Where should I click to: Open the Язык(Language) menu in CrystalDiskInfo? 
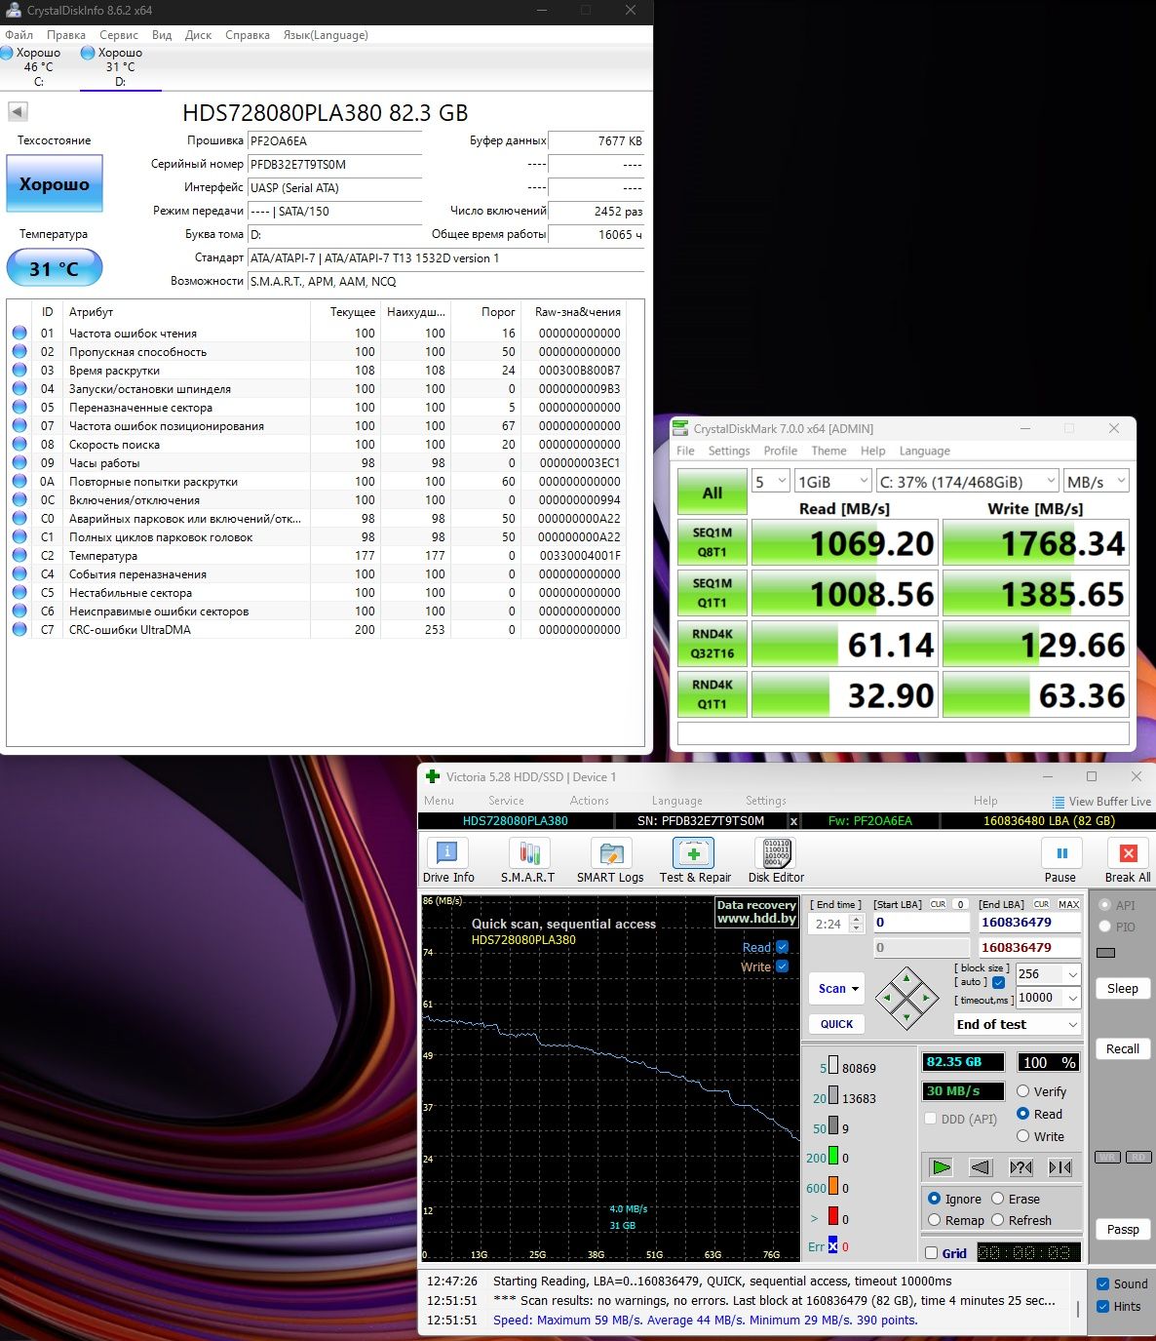point(326,35)
